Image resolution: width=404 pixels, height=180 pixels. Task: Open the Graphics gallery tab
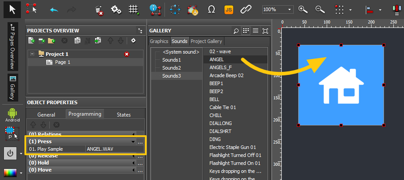pyautogui.click(x=159, y=41)
